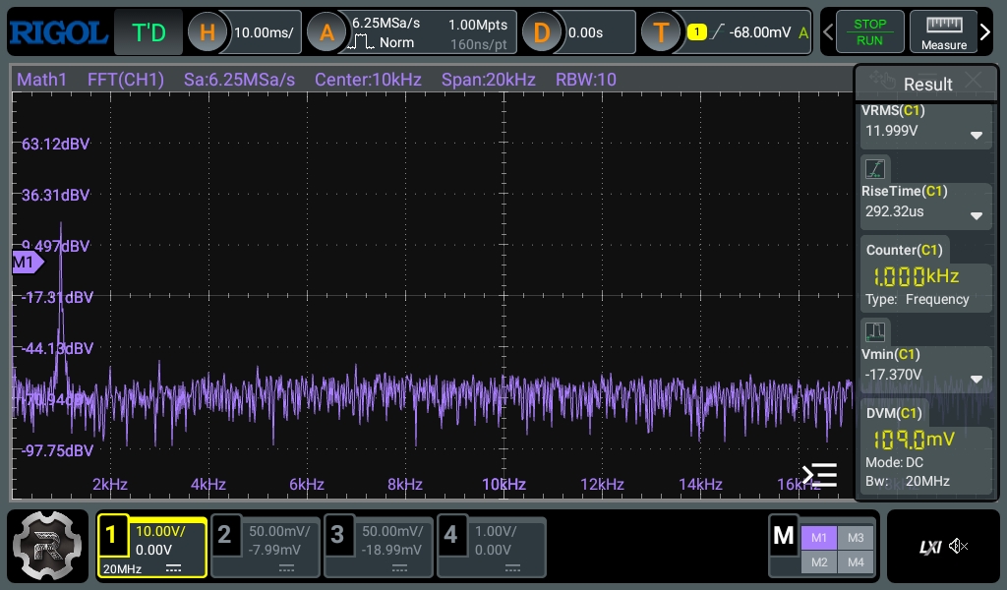The image size is (1007, 590).
Task: Toggle math channel M1
Action: [x=819, y=538]
